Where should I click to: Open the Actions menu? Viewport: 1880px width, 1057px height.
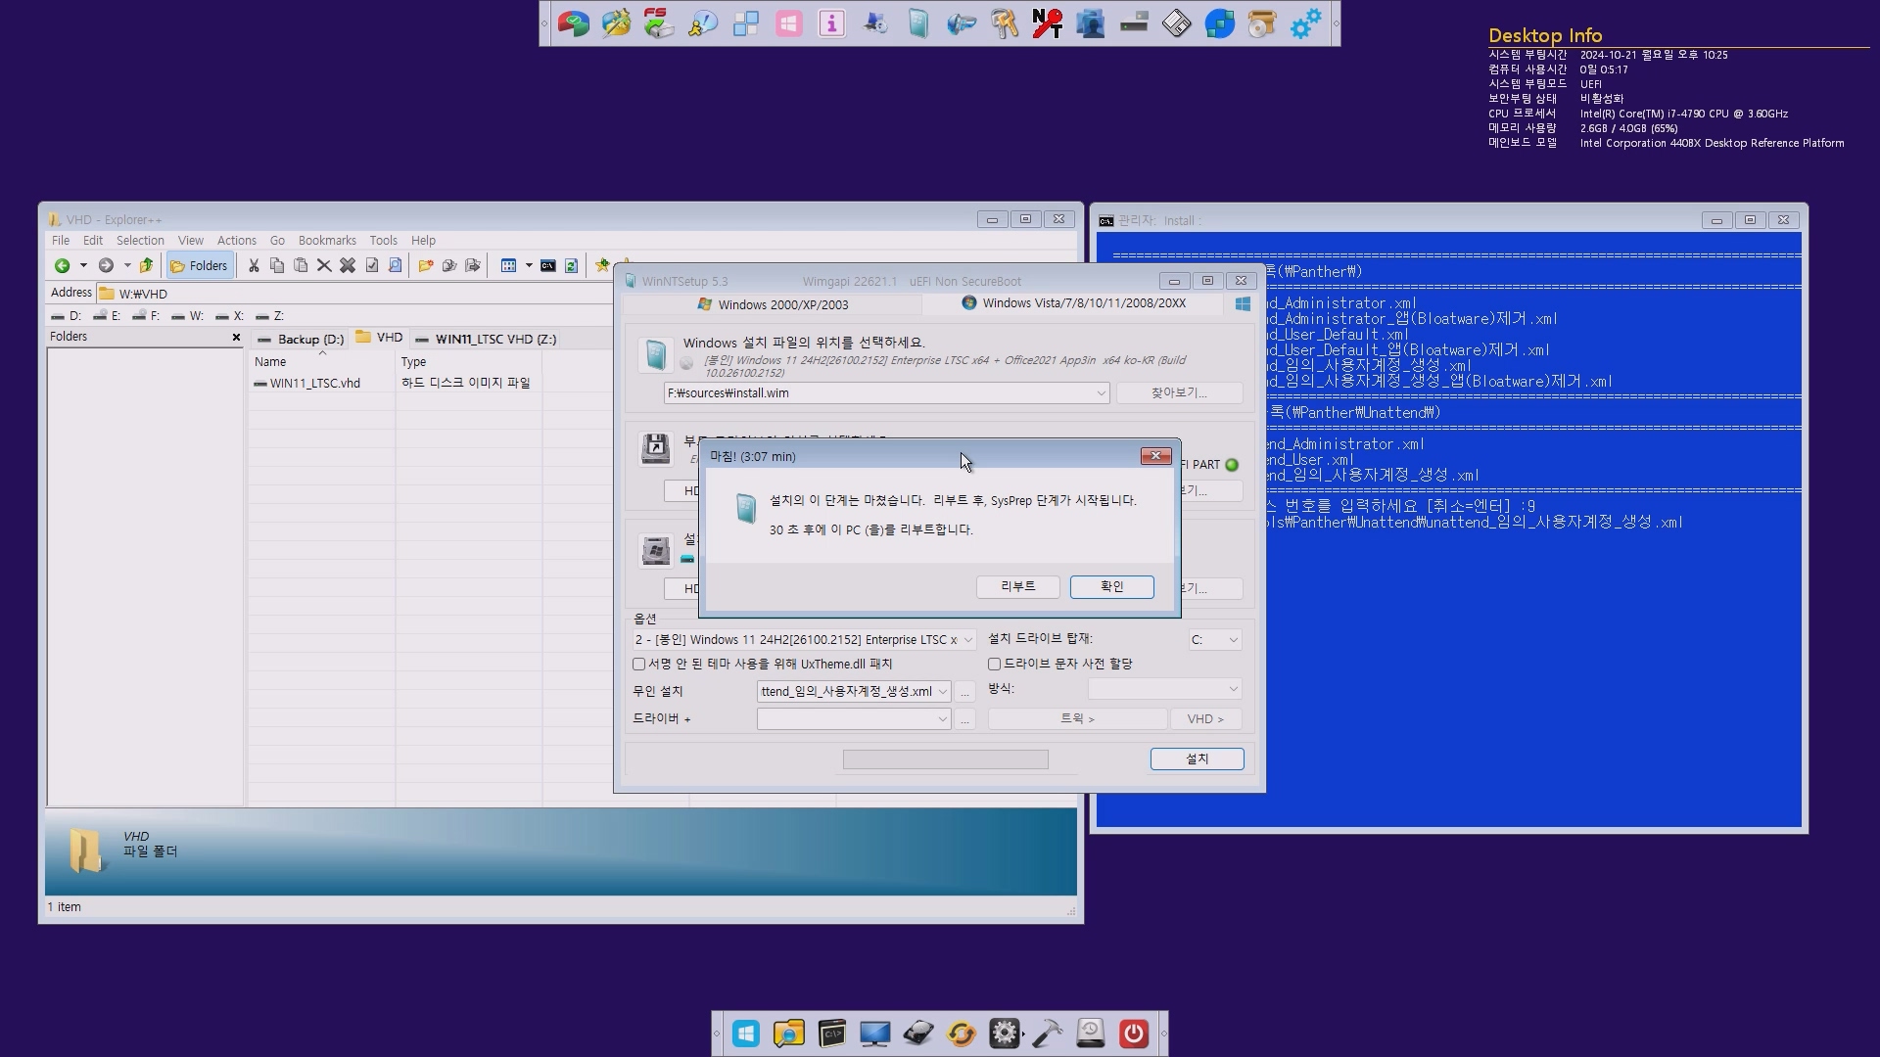(236, 240)
